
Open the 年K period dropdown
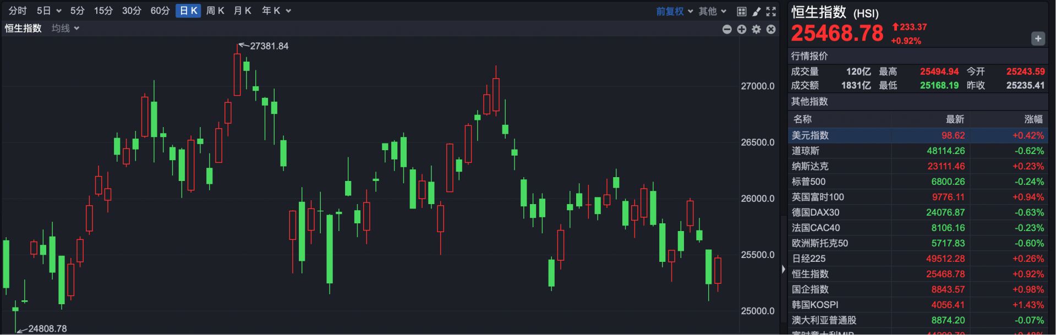pyautogui.click(x=276, y=10)
